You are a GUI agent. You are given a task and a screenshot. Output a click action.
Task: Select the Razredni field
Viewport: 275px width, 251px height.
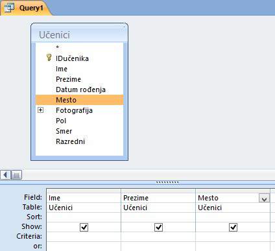[79, 141]
